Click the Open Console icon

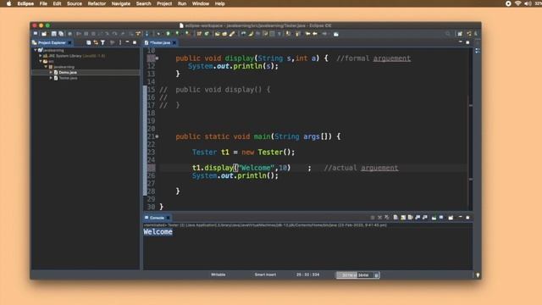point(451,218)
